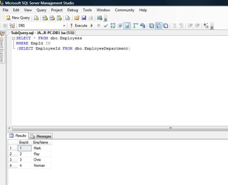This screenshot has height=185, width=228.
Task: Click the Analysis Services XMLA Query icon
Action: tap(59, 18)
